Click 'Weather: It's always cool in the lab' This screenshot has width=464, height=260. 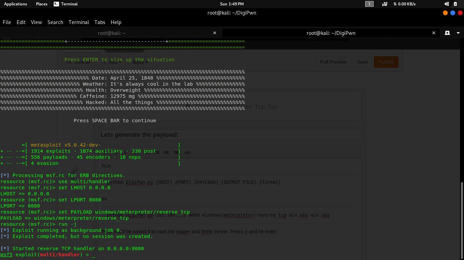pyautogui.click(x=138, y=84)
